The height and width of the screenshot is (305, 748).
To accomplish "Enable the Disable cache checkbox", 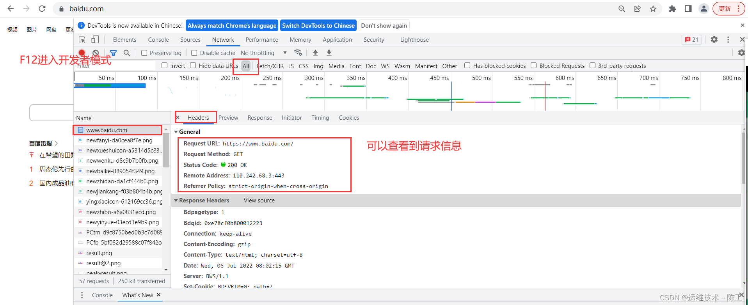I will click(194, 53).
